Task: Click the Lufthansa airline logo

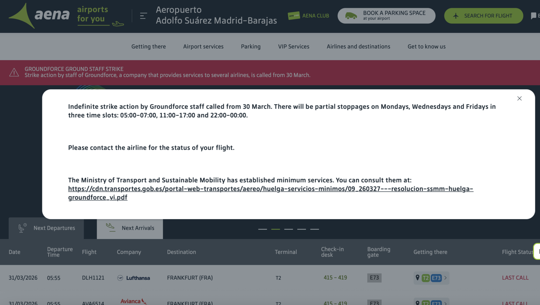Action: click(134, 278)
